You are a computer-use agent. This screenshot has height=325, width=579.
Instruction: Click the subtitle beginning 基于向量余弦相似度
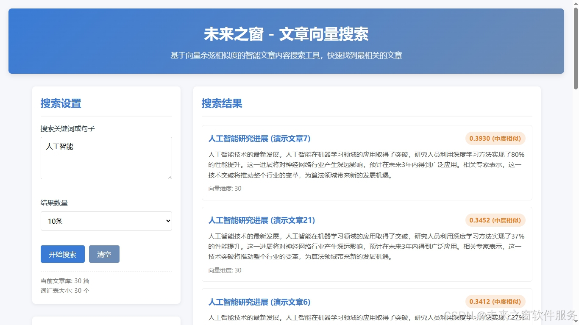pos(286,56)
